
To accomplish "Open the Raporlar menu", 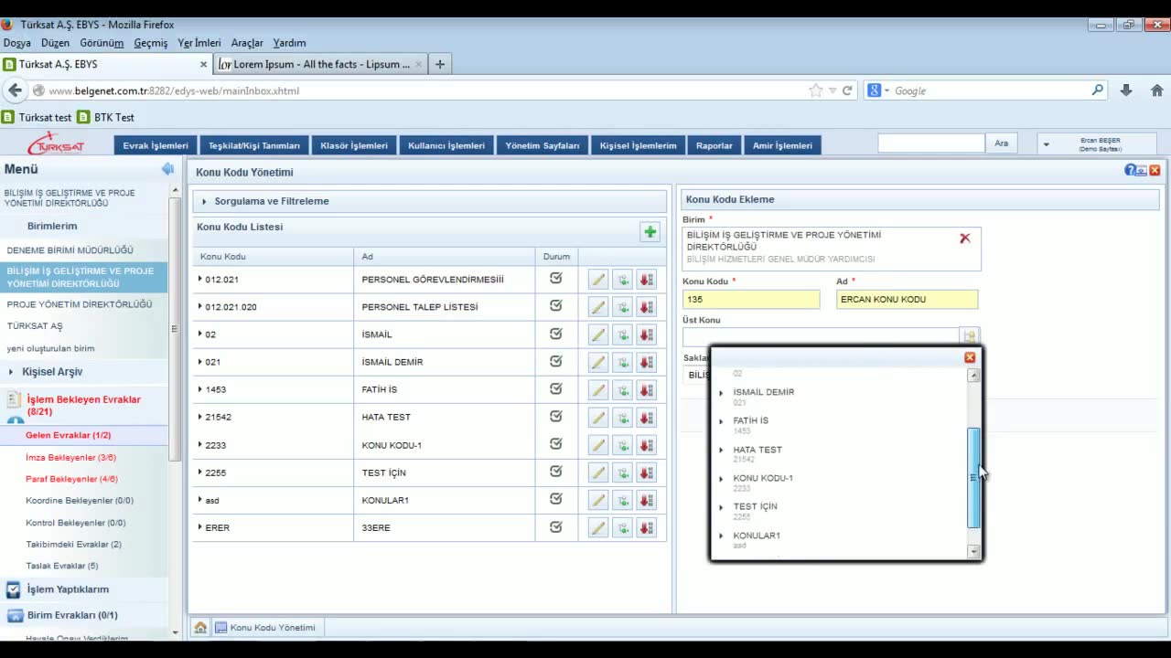I will (x=714, y=145).
